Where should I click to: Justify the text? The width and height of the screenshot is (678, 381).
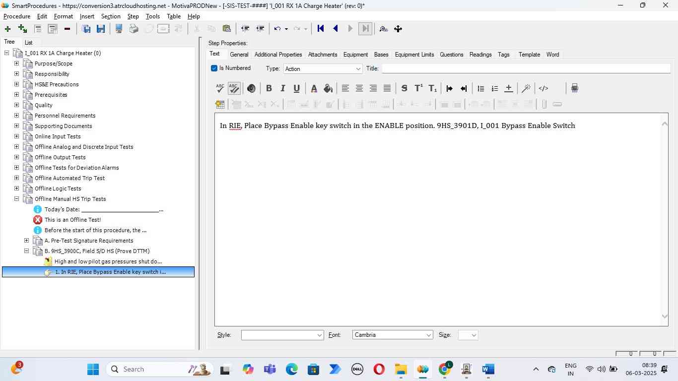point(387,88)
